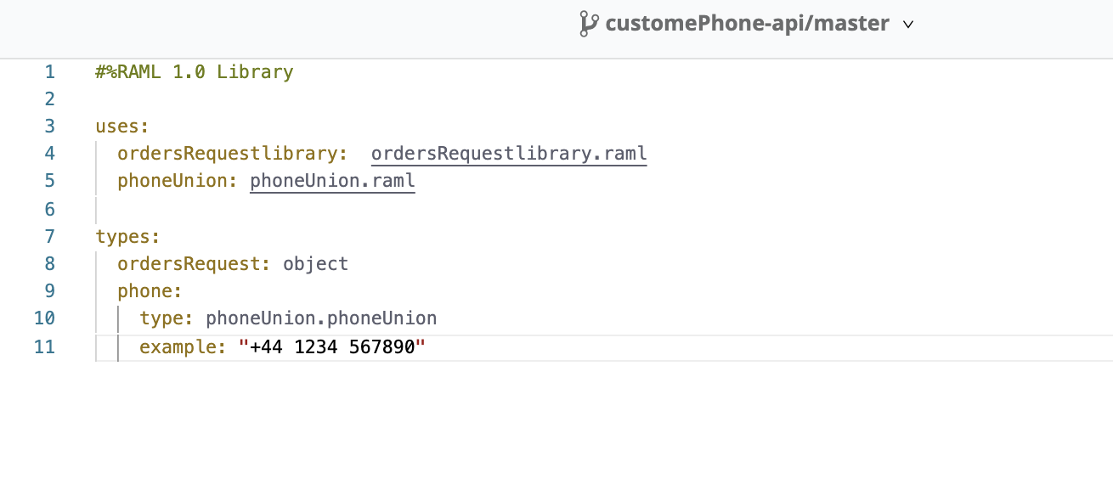Follow the phoneUnion.raml file link
Image resolution: width=1113 pixels, height=501 pixels.
click(x=332, y=181)
